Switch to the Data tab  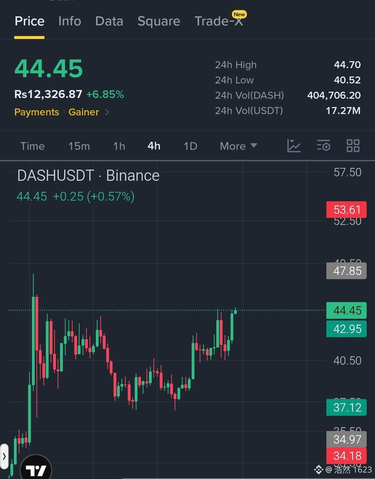pos(109,21)
